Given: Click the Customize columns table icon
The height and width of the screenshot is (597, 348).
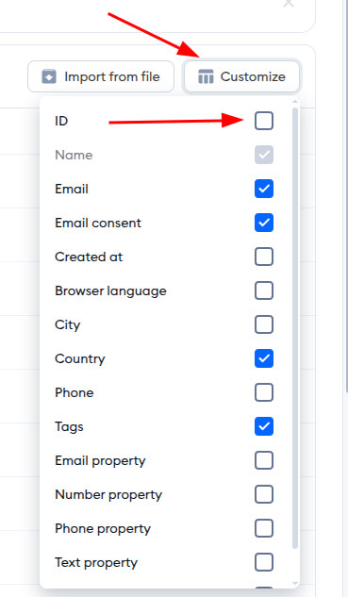Looking at the screenshot, I should 206,76.
